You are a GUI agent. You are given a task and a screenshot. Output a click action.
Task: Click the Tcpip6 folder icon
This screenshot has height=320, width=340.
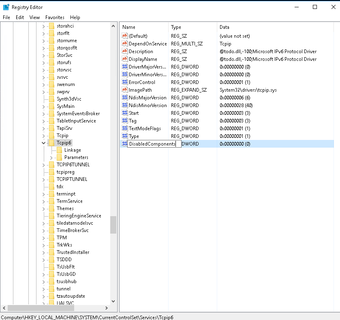[51, 143]
